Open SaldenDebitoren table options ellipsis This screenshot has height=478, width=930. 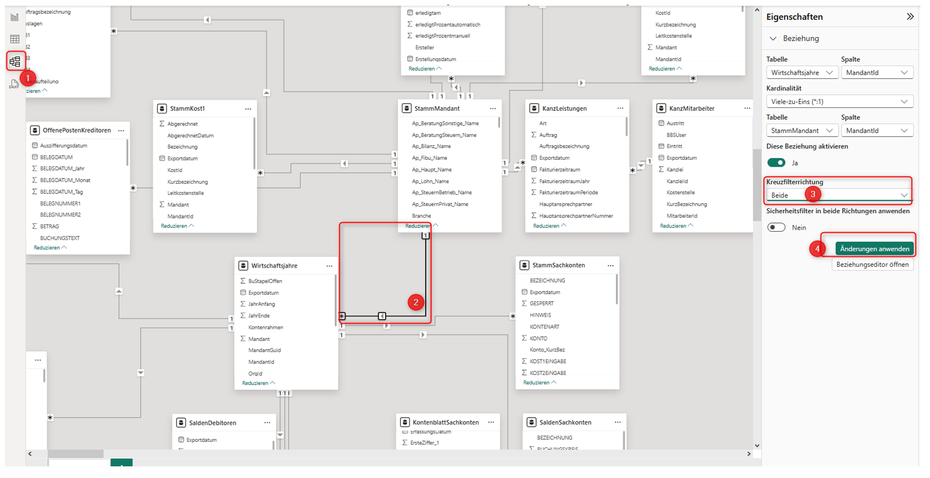pos(267,423)
